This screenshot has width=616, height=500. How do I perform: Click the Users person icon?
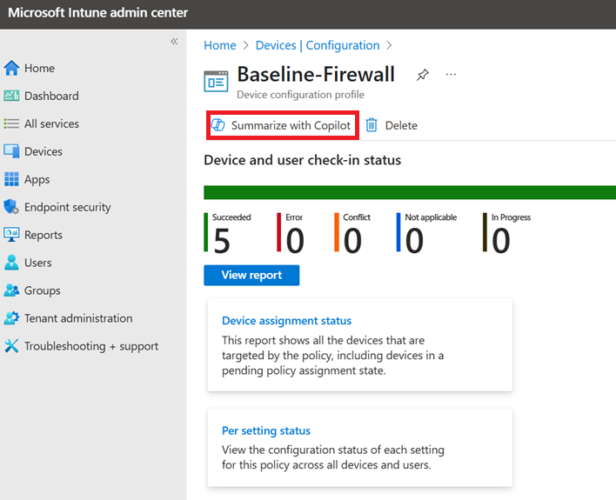11,263
